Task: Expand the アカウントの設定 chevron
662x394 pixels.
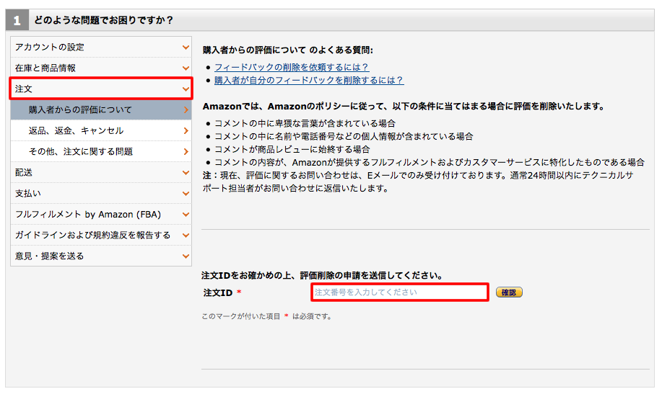Action: coord(186,48)
